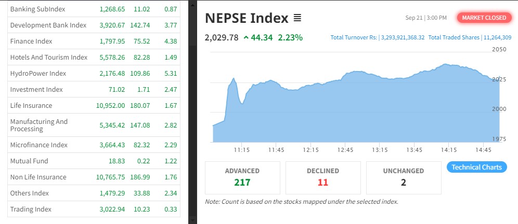The width and height of the screenshot is (518, 224).
Task: Open the NEPSE Index chart menu icon
Action: [x=297, y=18]
